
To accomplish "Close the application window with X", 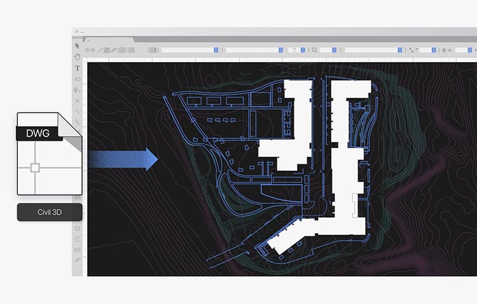I will [77, 31].
